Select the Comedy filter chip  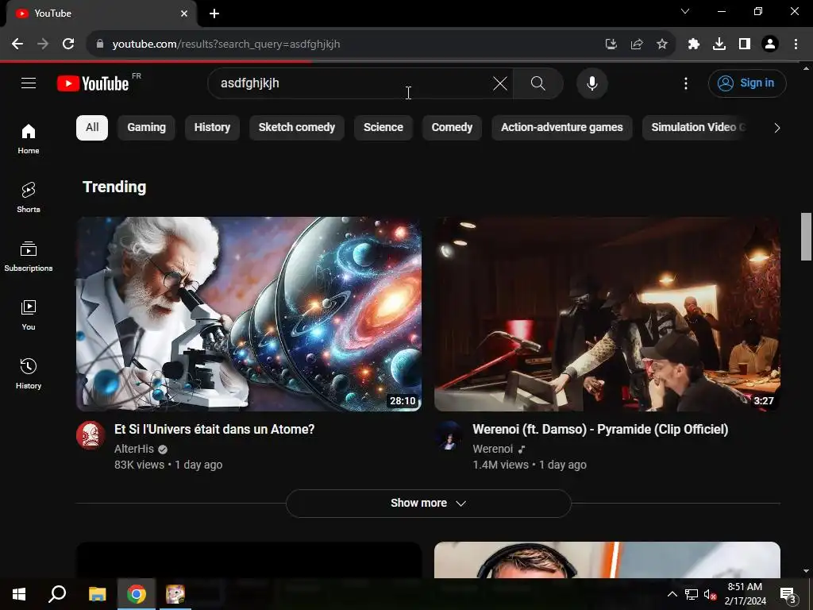[452, 128]
